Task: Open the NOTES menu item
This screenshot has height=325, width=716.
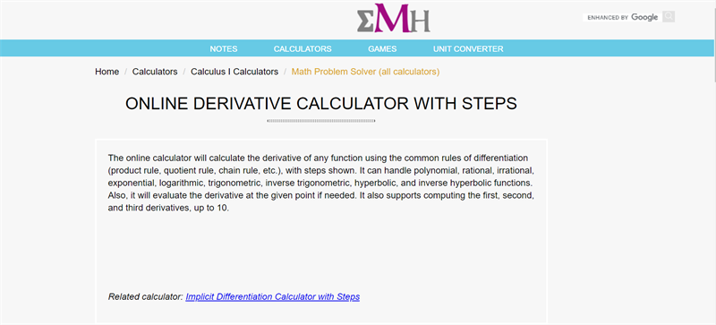Action: (223, 49)
